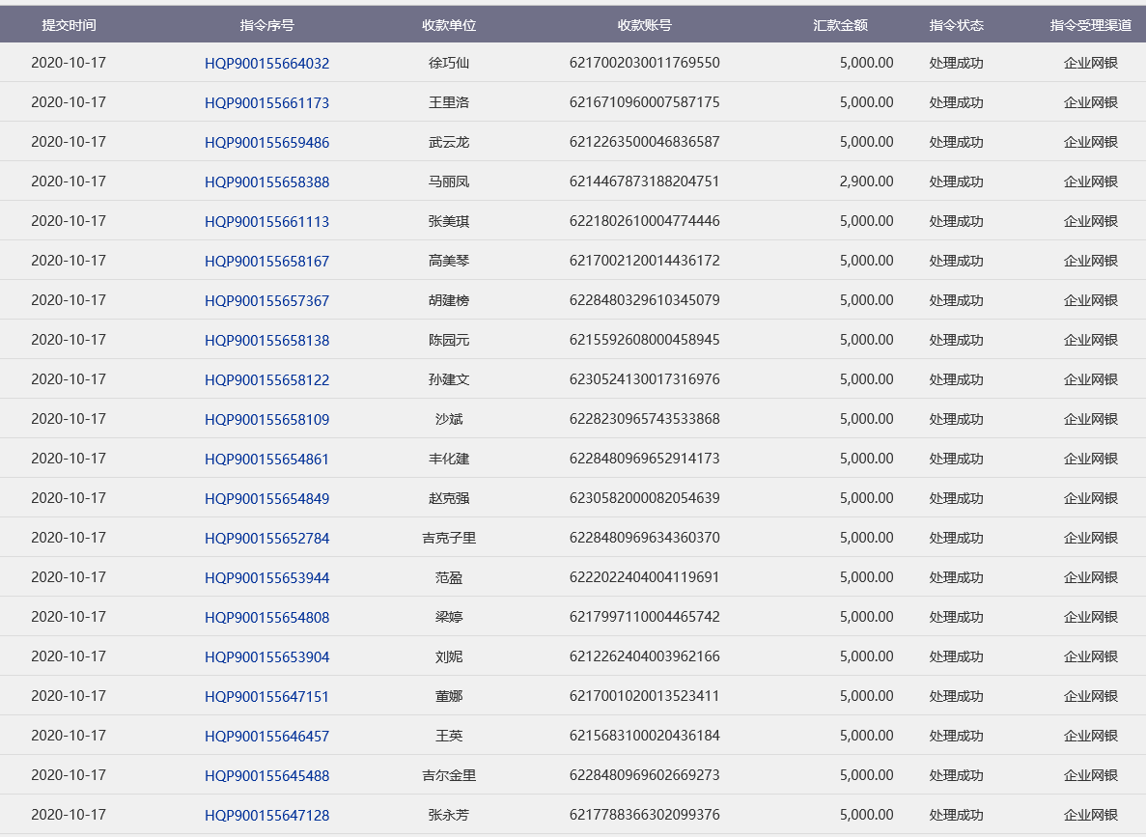Open instruction HQP900155654808
Image resolution: width=1146 pixels, height=837 pixels.
(x=266, y=618)
